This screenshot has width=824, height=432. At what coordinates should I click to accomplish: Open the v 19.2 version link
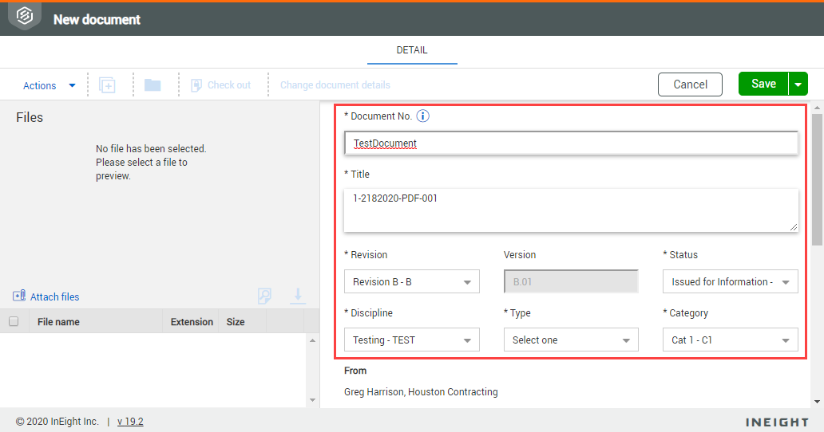pyautogui.click(x=130, y=422)
